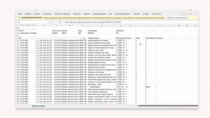Viewport: 210px width, 118px height.
Task: Click the select-all corner of the grid
Action: [x=18, y=25]
